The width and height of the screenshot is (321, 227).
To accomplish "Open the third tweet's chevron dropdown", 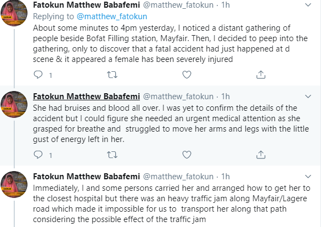I will [308, 177].
